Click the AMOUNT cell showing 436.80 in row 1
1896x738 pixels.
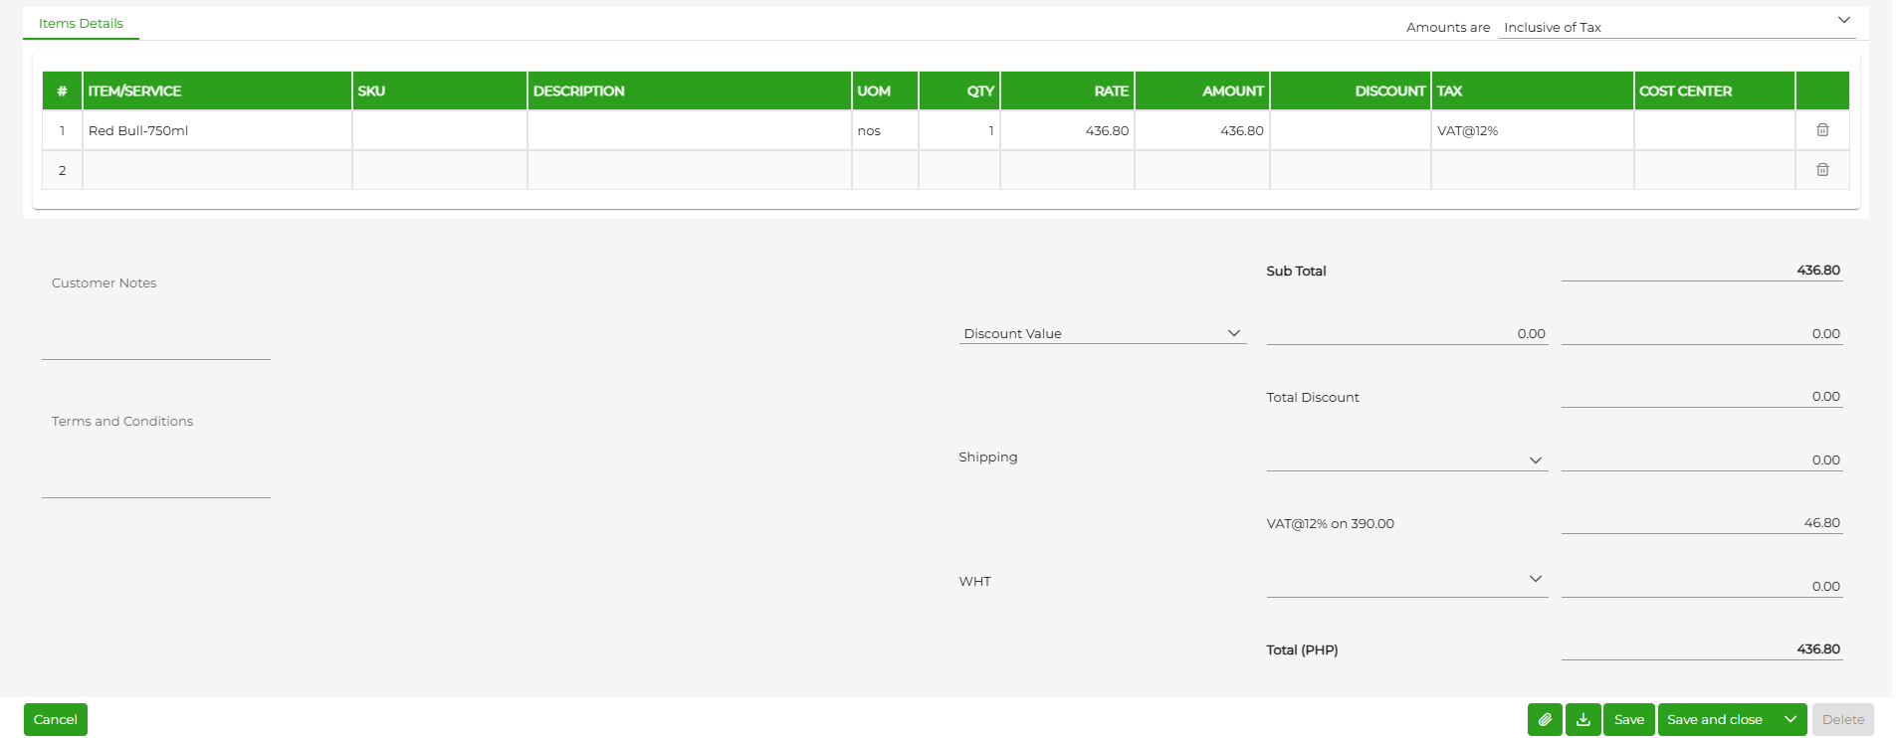pyautogui.click(x=1202, y=130)
